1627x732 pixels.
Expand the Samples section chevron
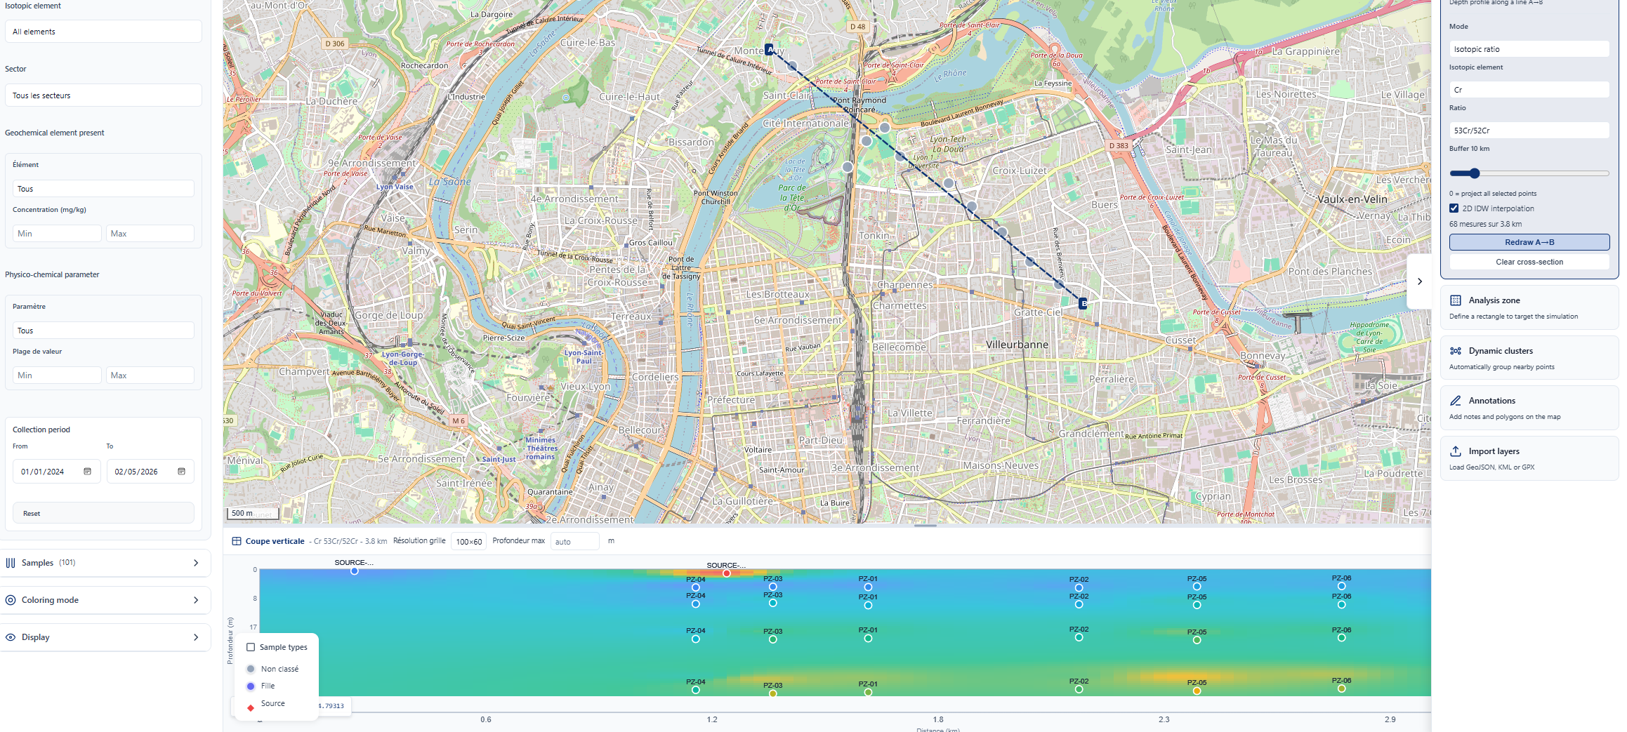(x=196, y=563)
